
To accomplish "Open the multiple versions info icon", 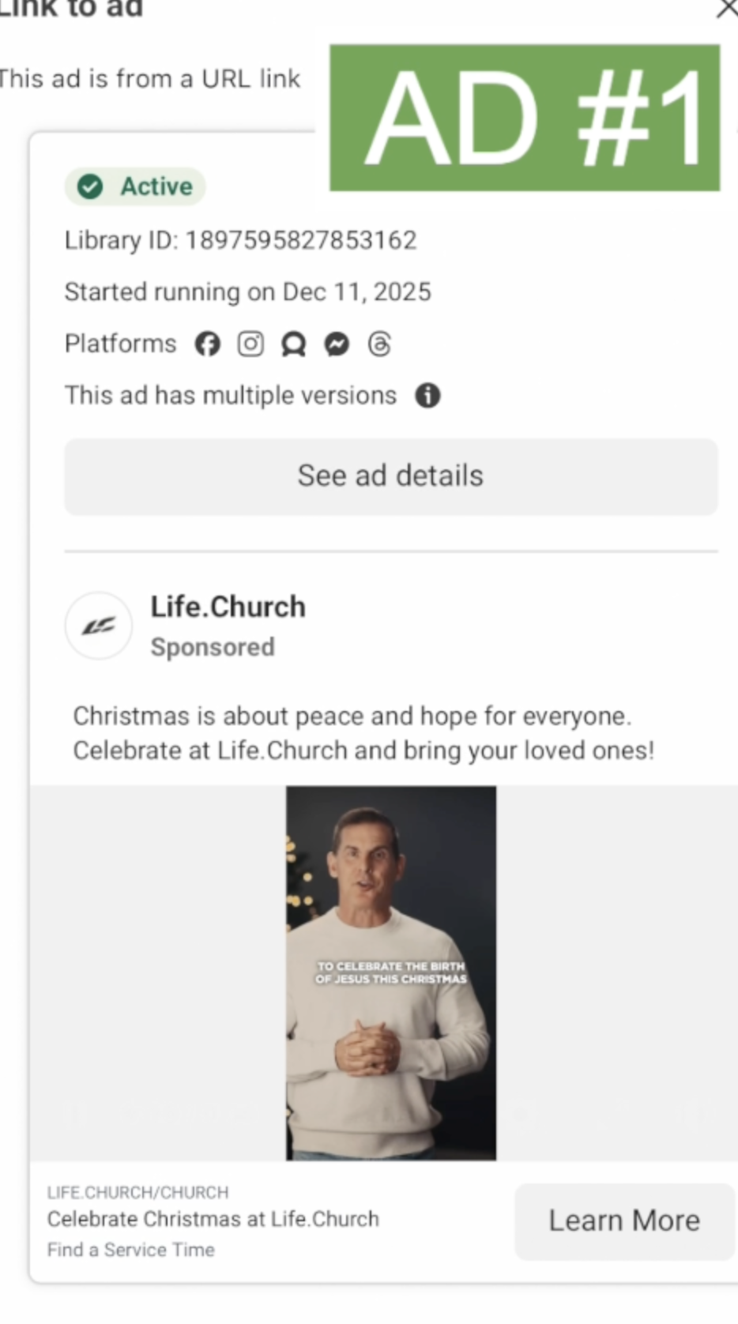I will 427,395.
